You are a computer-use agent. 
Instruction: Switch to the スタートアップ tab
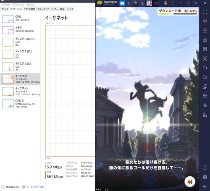43,9
